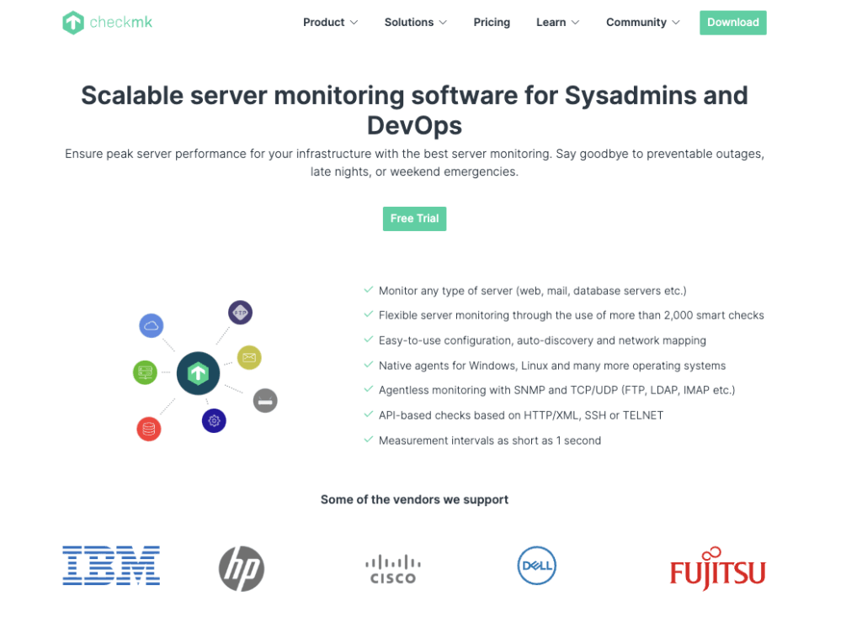The image size is (862, 638).
Task: Click the green Download button
Action: tap(733, 23)
